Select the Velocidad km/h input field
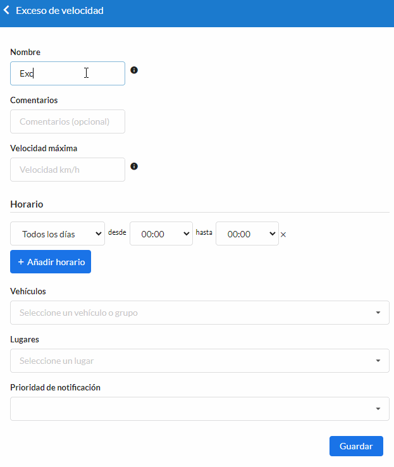Viewport: 394px width, 467px height. coord(68,170)
